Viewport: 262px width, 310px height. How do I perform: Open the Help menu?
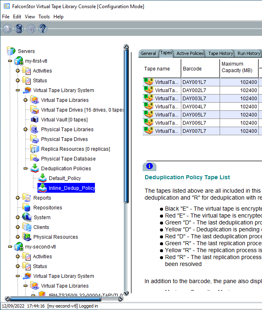point(58,17)
